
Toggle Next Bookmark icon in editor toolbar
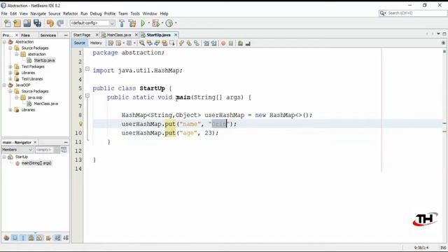point(189,43)
